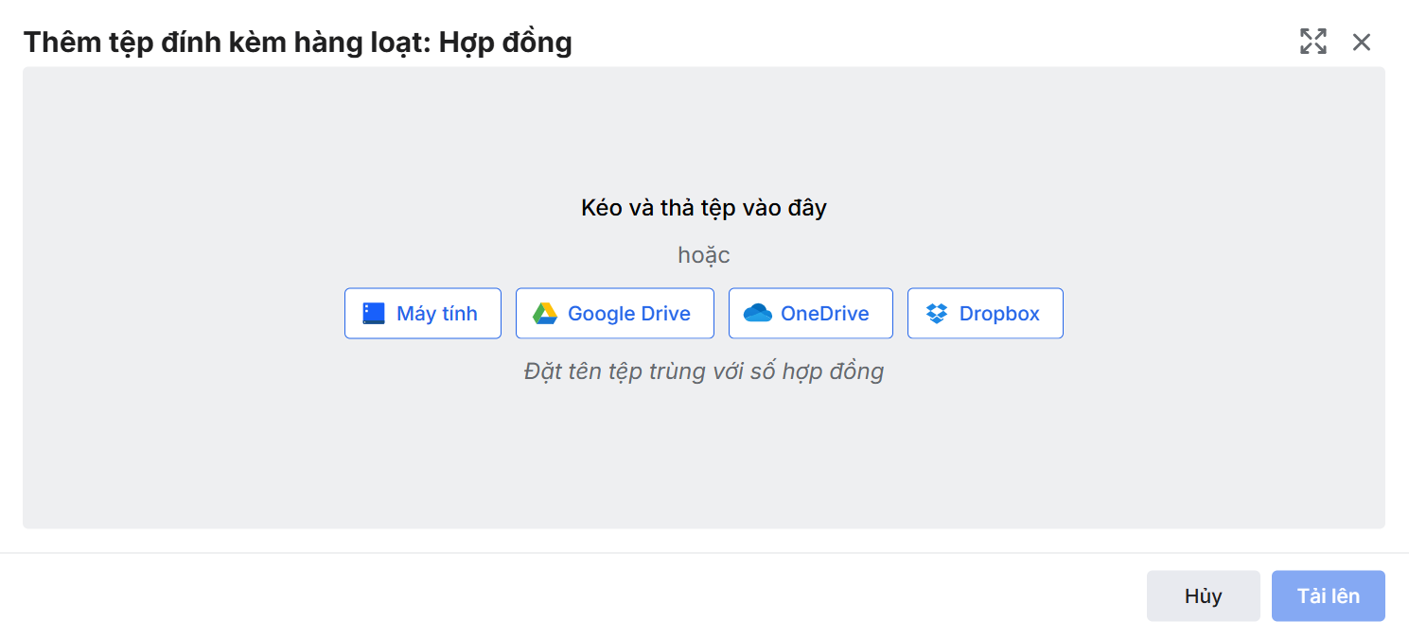
Task: Click the OneDrive cloud icon
Action: pos(757,314)
